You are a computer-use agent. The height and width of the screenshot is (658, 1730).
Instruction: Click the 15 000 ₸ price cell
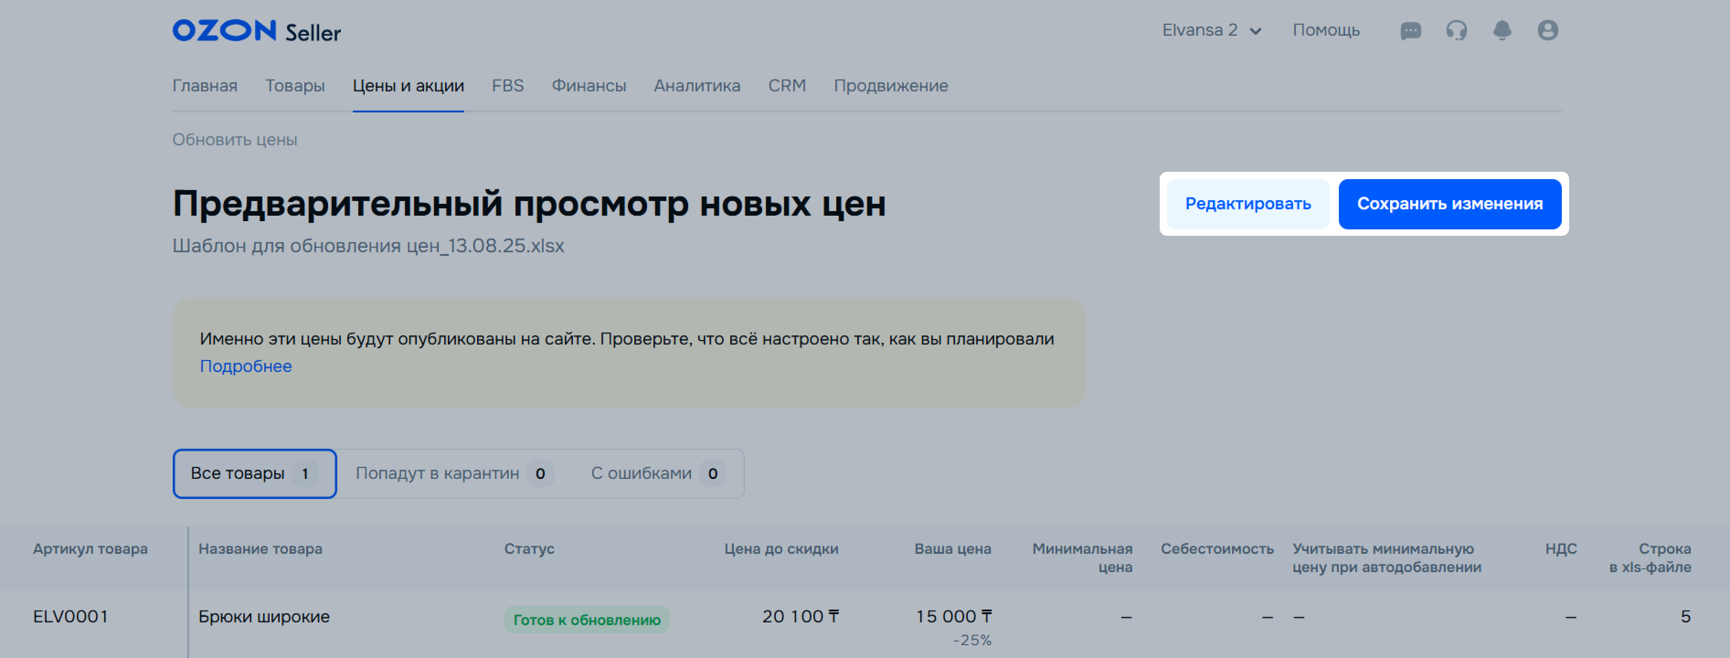point(954,616)
